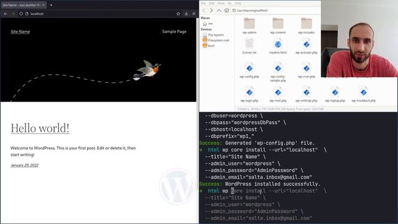Select the home place in the Places sidebar
398x224 pixels.
(208, 24)
